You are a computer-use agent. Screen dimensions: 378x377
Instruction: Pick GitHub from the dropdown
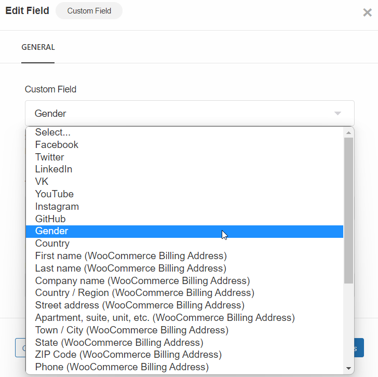(184, 219)
